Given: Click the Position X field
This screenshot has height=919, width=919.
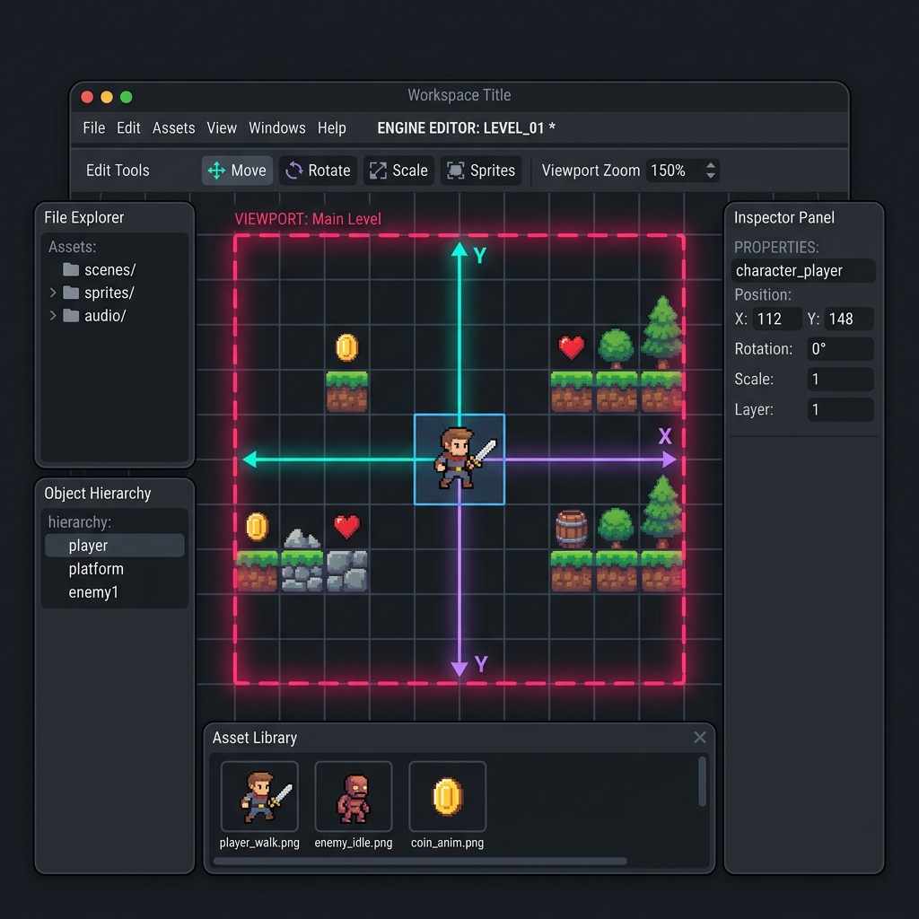Looking at the screenshot, I should click(x=777, y=319).
